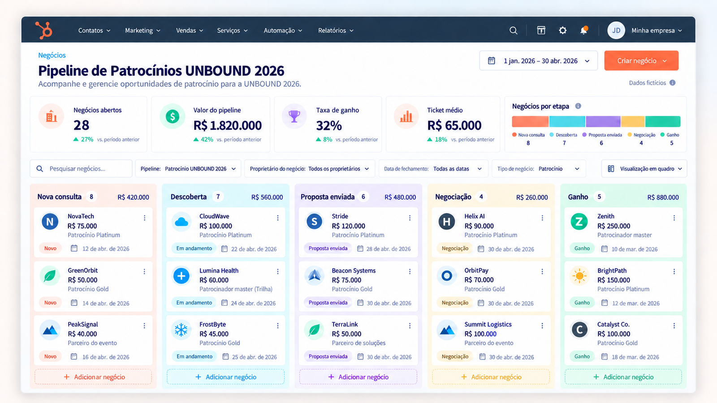Click the purple Proposta enviada bar segment

[603, 121]
